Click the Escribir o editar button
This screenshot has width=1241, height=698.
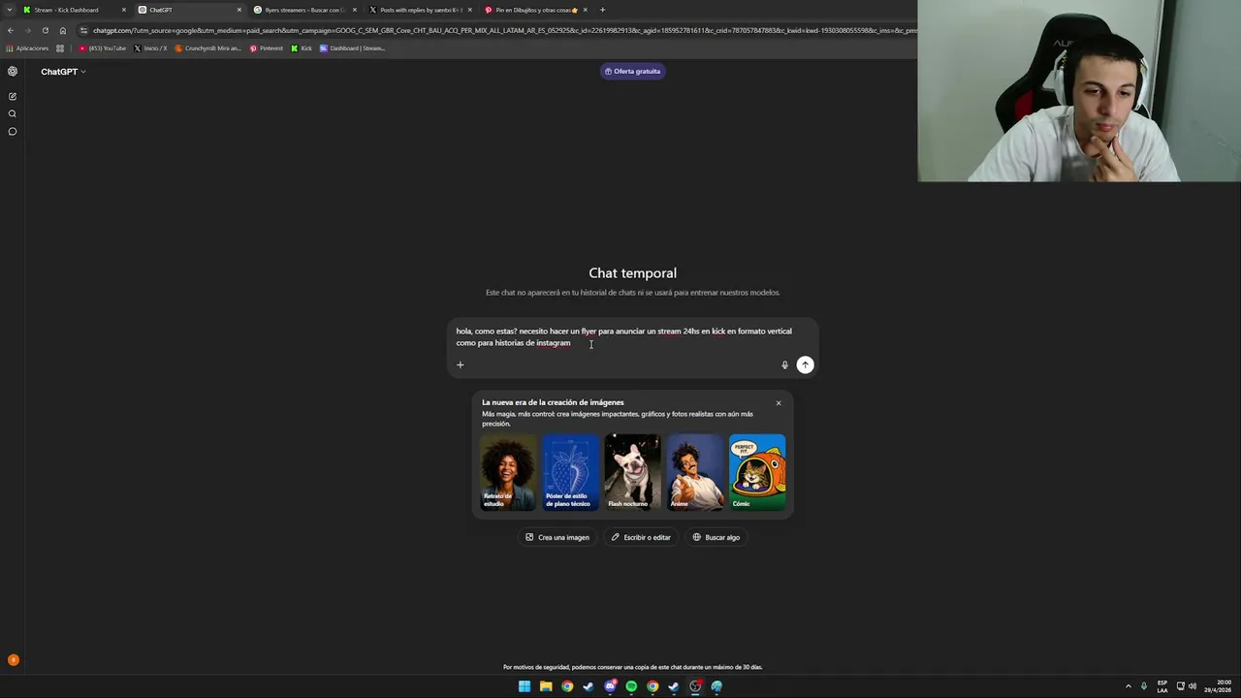(641, 537)
